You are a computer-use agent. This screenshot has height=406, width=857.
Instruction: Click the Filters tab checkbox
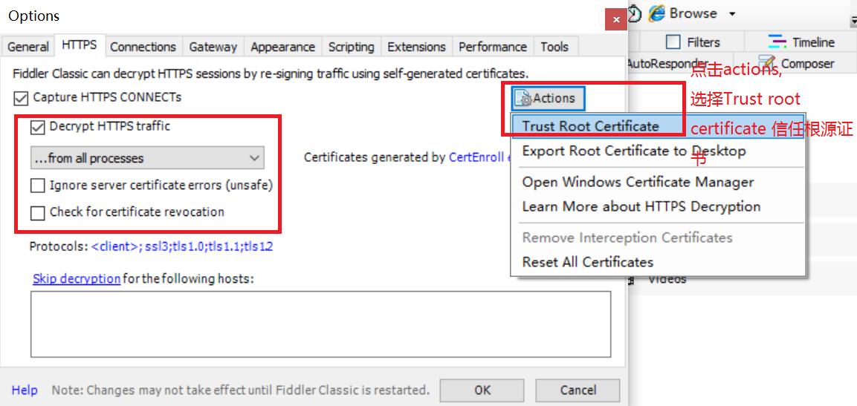pyautogui.click(x=673, y=42)
